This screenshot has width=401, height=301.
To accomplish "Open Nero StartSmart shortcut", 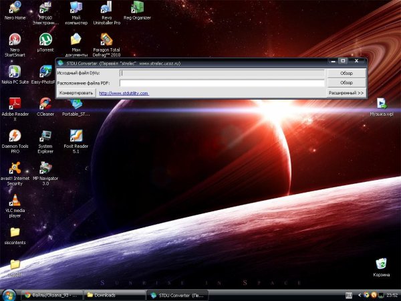I will 15,45.
